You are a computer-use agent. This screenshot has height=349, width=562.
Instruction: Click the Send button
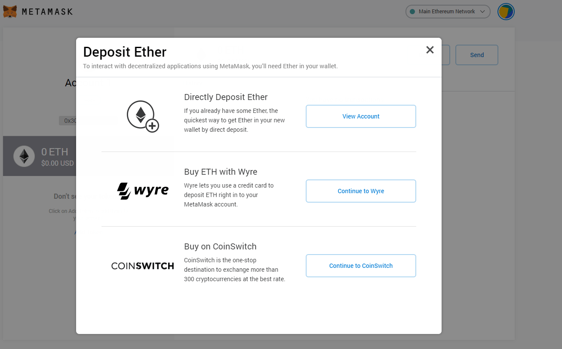(477, 55)
